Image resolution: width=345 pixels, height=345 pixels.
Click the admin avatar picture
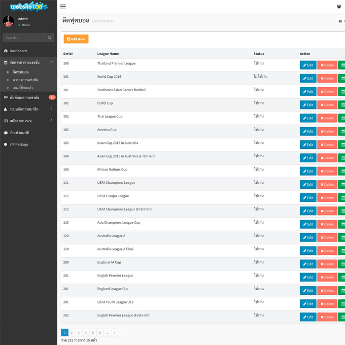tap(8, 21)
